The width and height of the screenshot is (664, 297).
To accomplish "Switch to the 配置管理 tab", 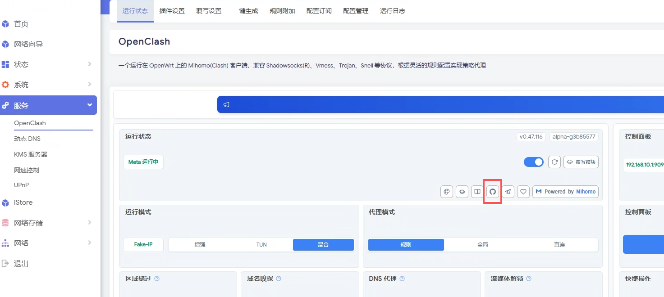I will pyautogui.click(x=356, y=11).
